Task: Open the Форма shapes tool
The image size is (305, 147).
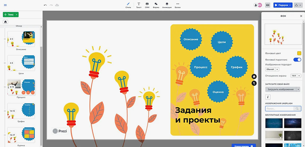Action: tap(156, 5)
